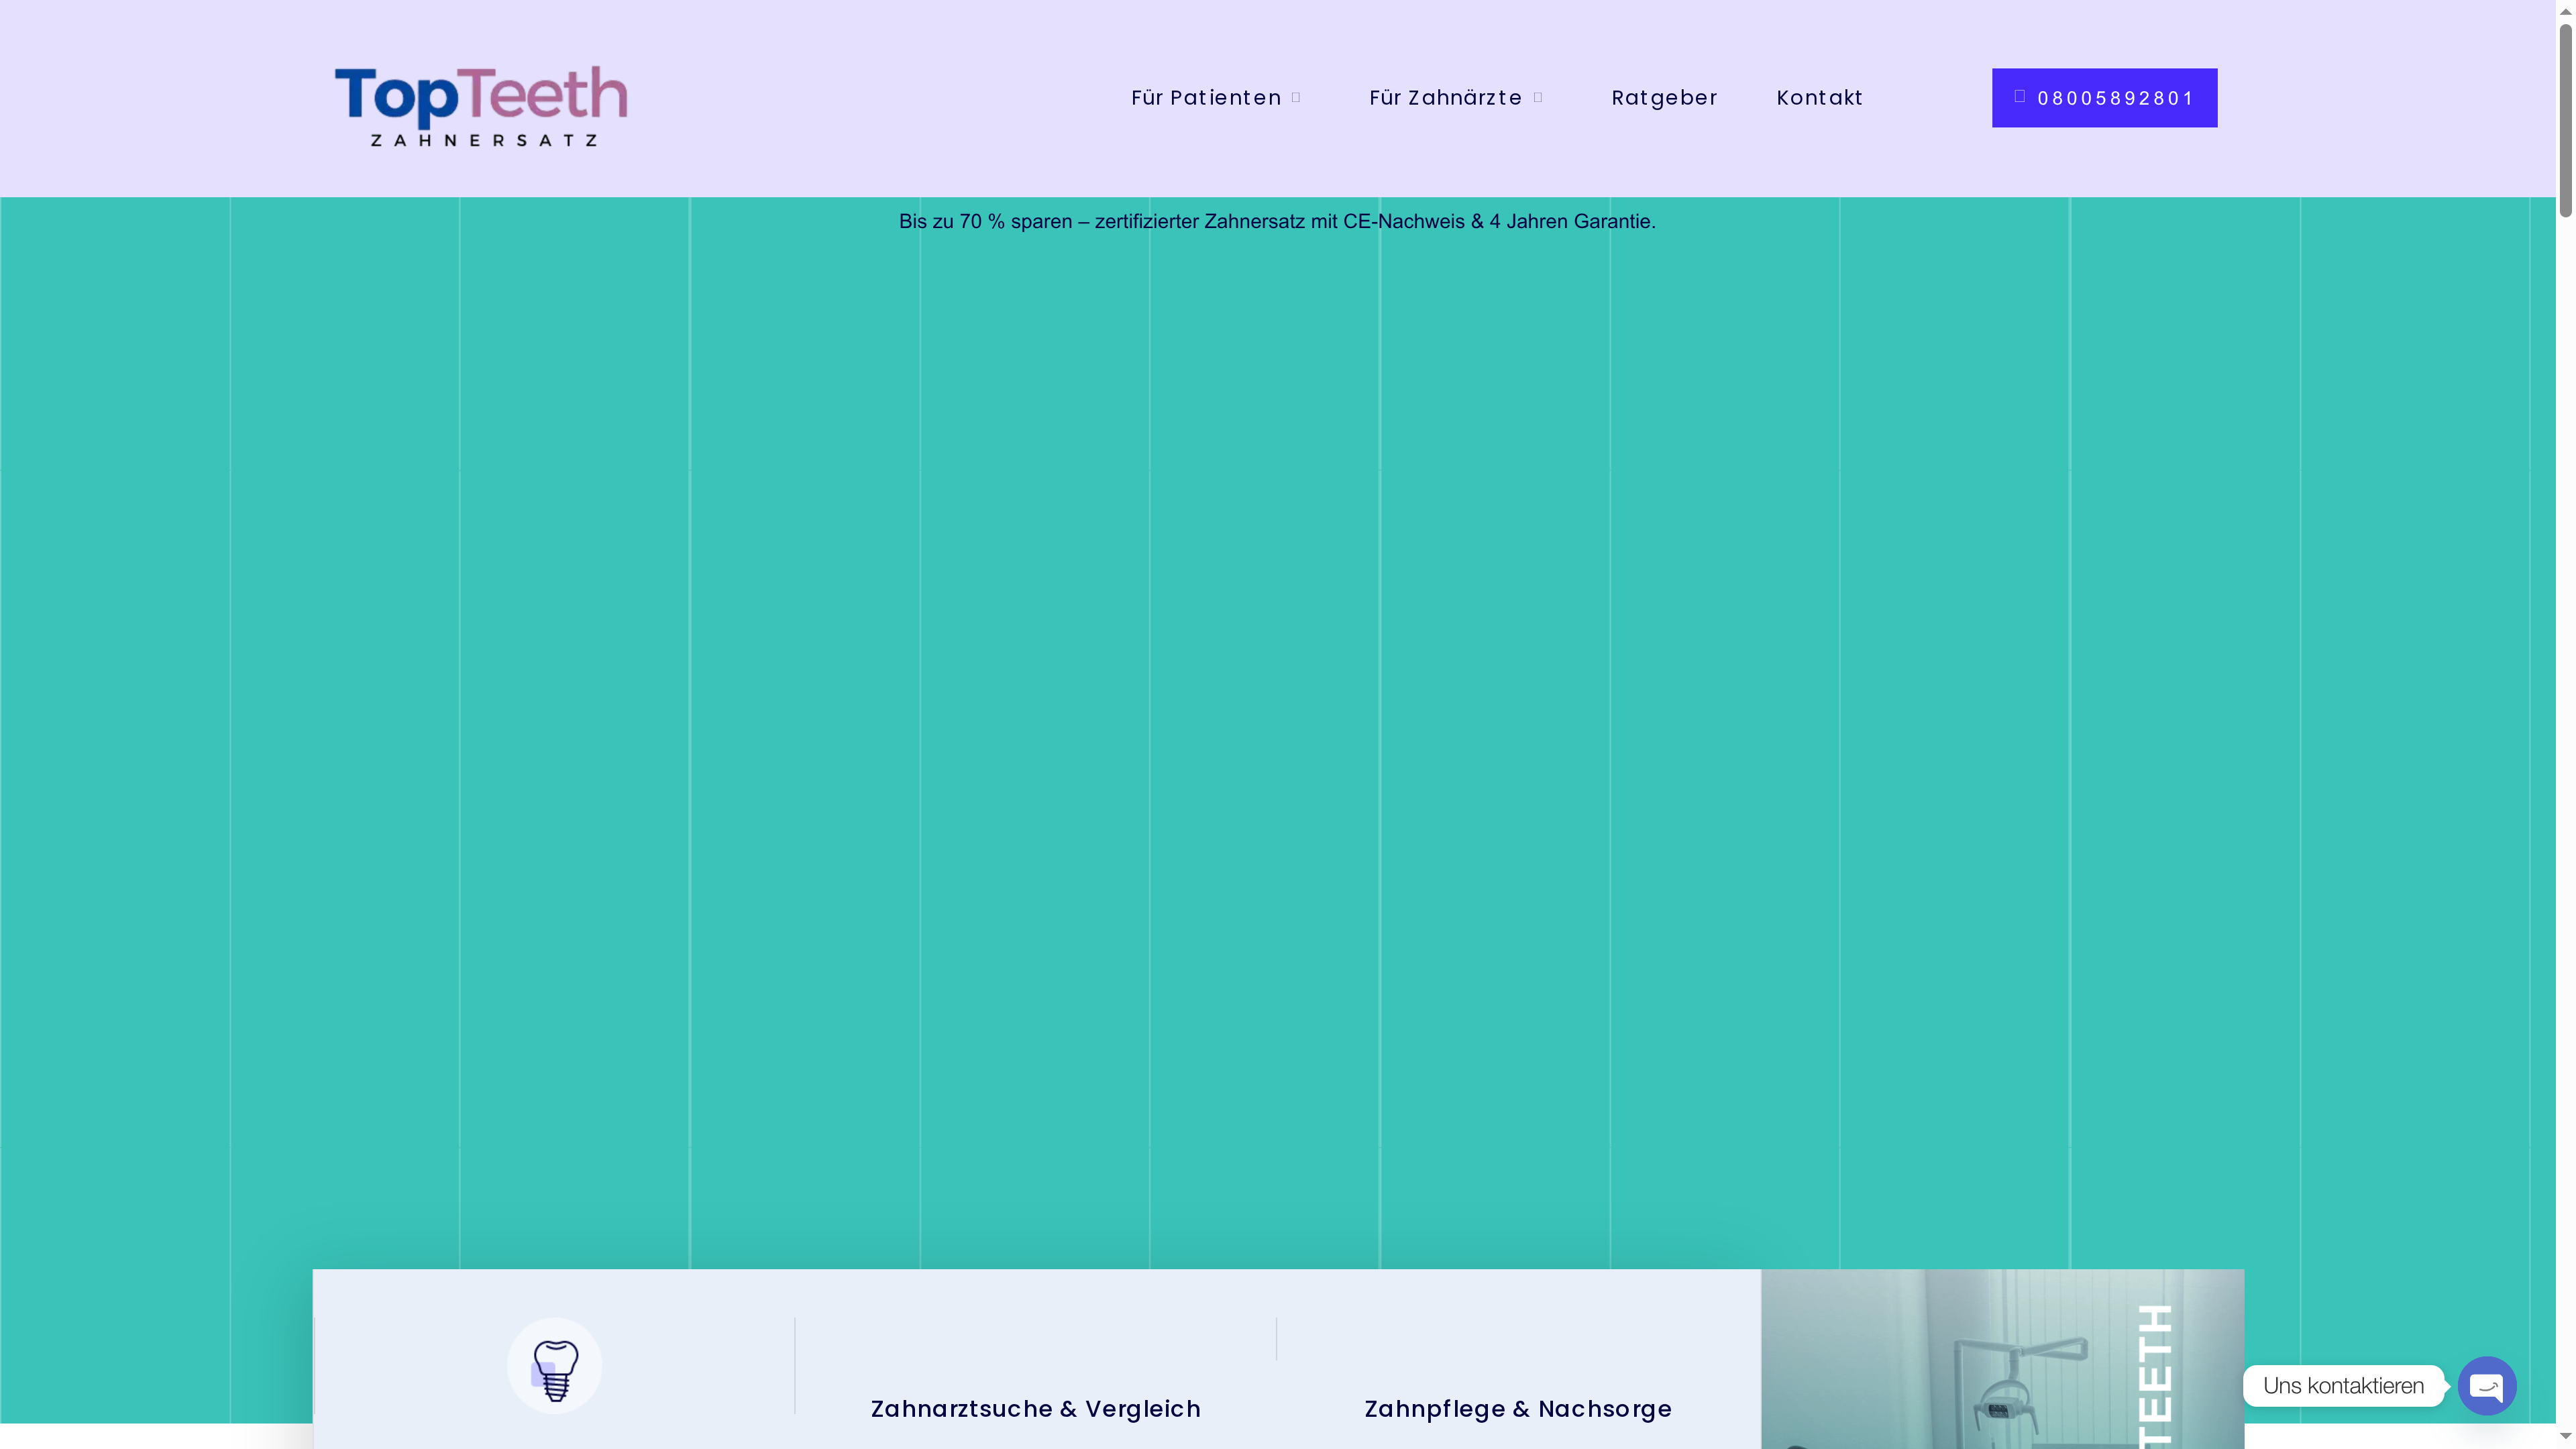Viewport: 2576px width, 1449px height.
Task: Click the ZAHNERSATZ text under the logo
Action: click(x=482, y=141)
